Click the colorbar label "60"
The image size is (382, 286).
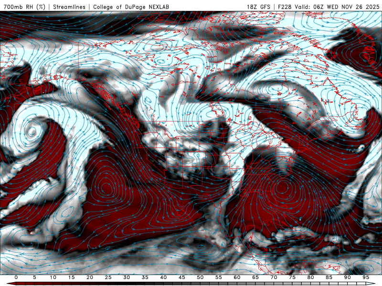pyautogui.click(x=237, y=277)
